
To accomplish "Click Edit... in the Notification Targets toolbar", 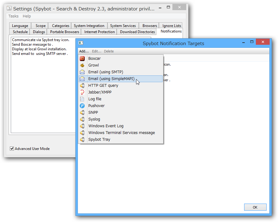I will (x=97, y=51).
